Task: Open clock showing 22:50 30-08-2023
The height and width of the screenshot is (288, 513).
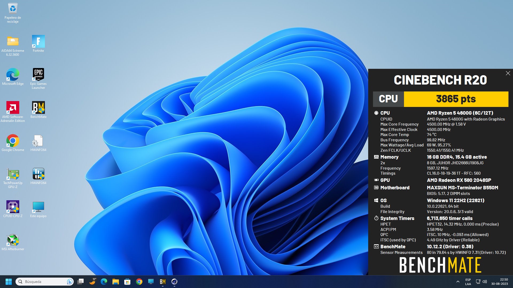Action: coord(499,282)
